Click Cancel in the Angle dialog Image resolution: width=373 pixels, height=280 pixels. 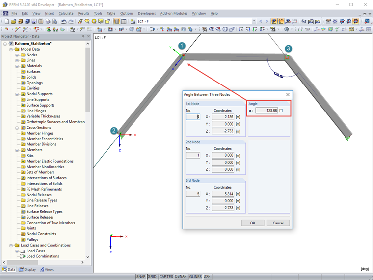point(278,223)
